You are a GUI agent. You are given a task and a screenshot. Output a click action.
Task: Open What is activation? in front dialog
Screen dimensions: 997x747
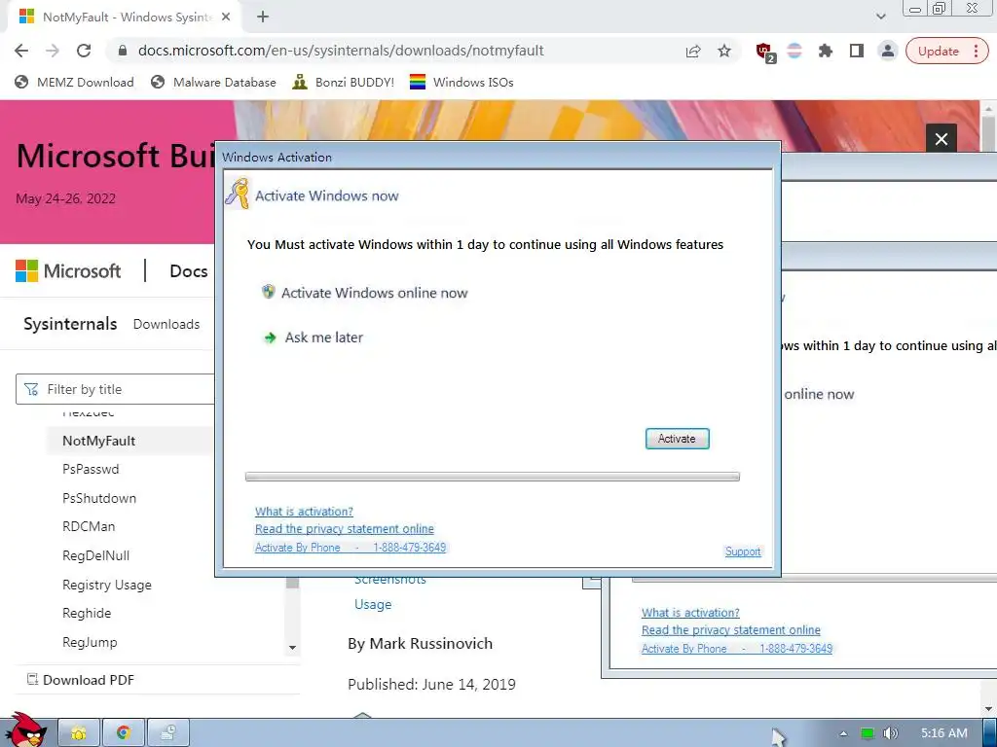pyautogui.click(x=304, y=512)
